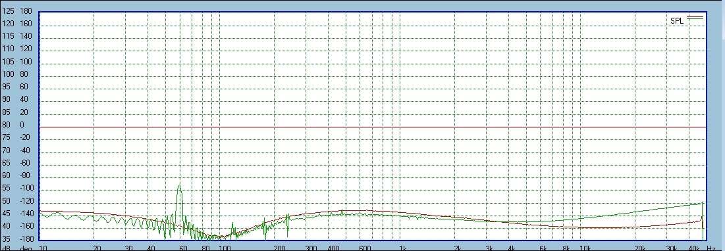Click the 600 frequency axis label
725x251 pixels.
(x=365, y=248)
